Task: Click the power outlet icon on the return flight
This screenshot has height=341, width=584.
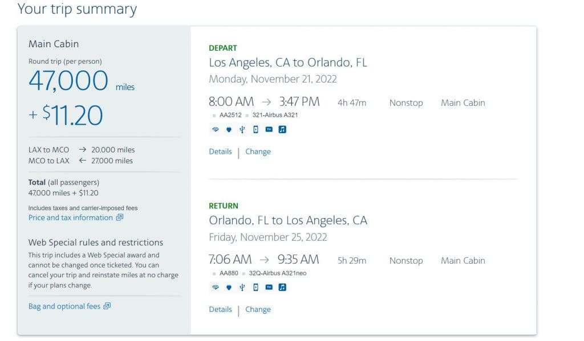Action: [x=229, y=287]
